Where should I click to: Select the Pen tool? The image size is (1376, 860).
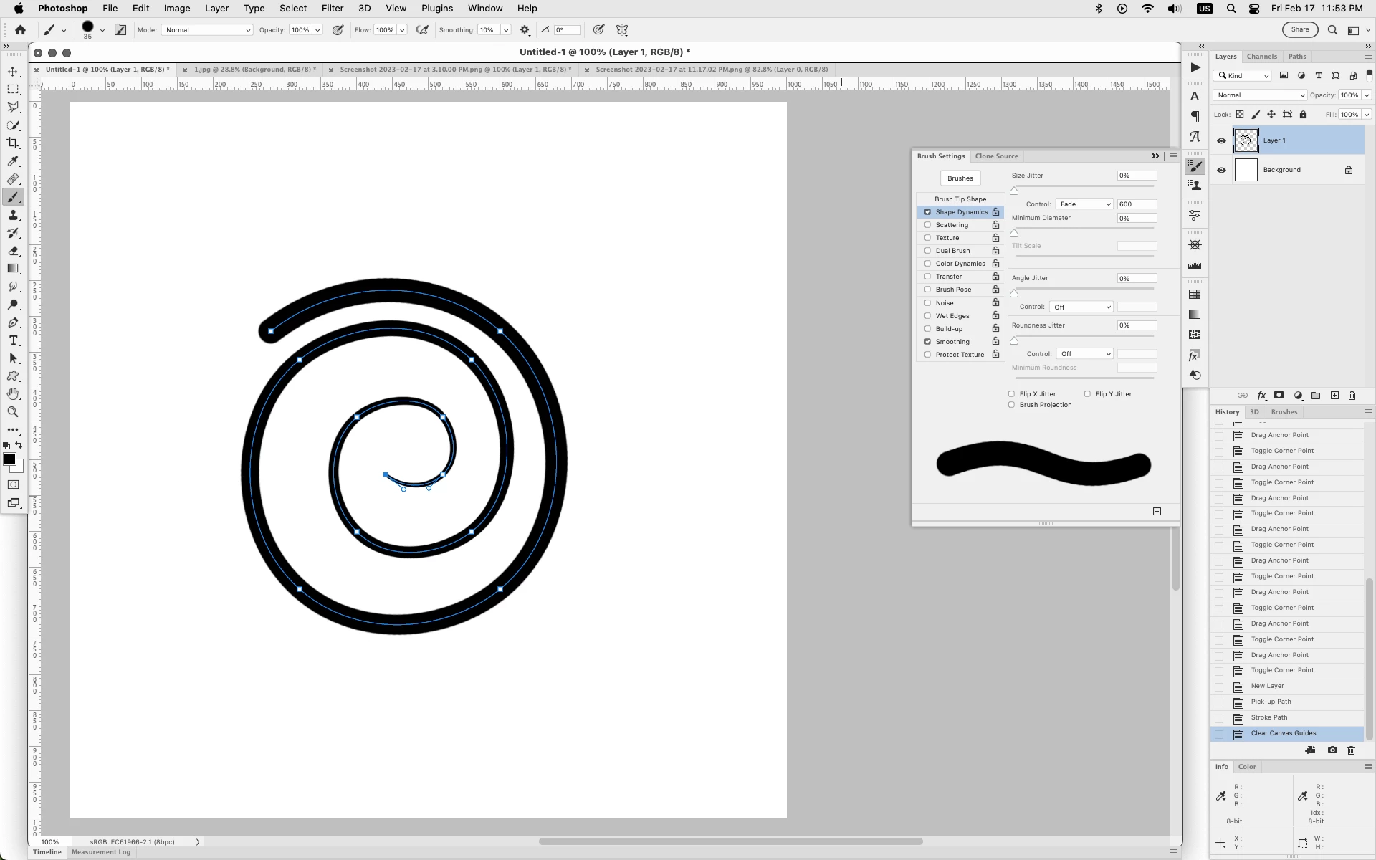(13, 322)
